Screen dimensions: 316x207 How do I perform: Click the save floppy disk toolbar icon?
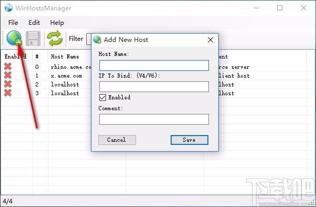pyautogui.click(x=33, y=38)
